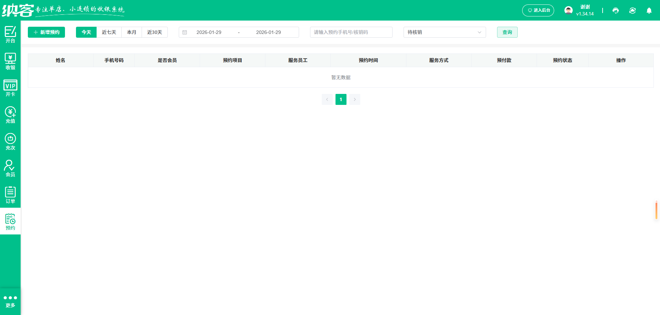This screenshot has width=660, height=315.
Task: Open the start date picker field
Action: tap(209, 32)
